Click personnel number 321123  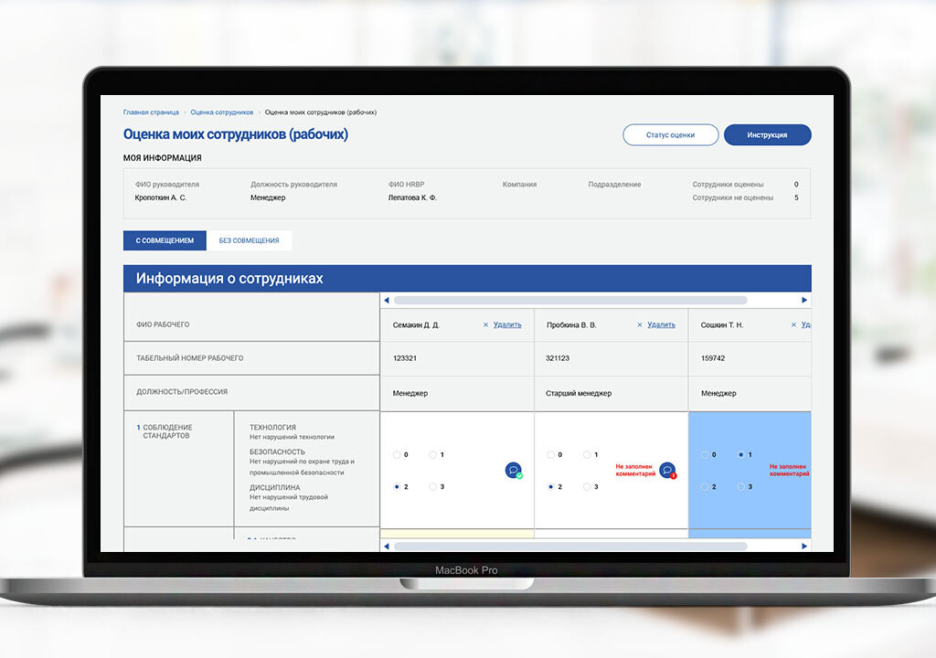coord(558,358)
